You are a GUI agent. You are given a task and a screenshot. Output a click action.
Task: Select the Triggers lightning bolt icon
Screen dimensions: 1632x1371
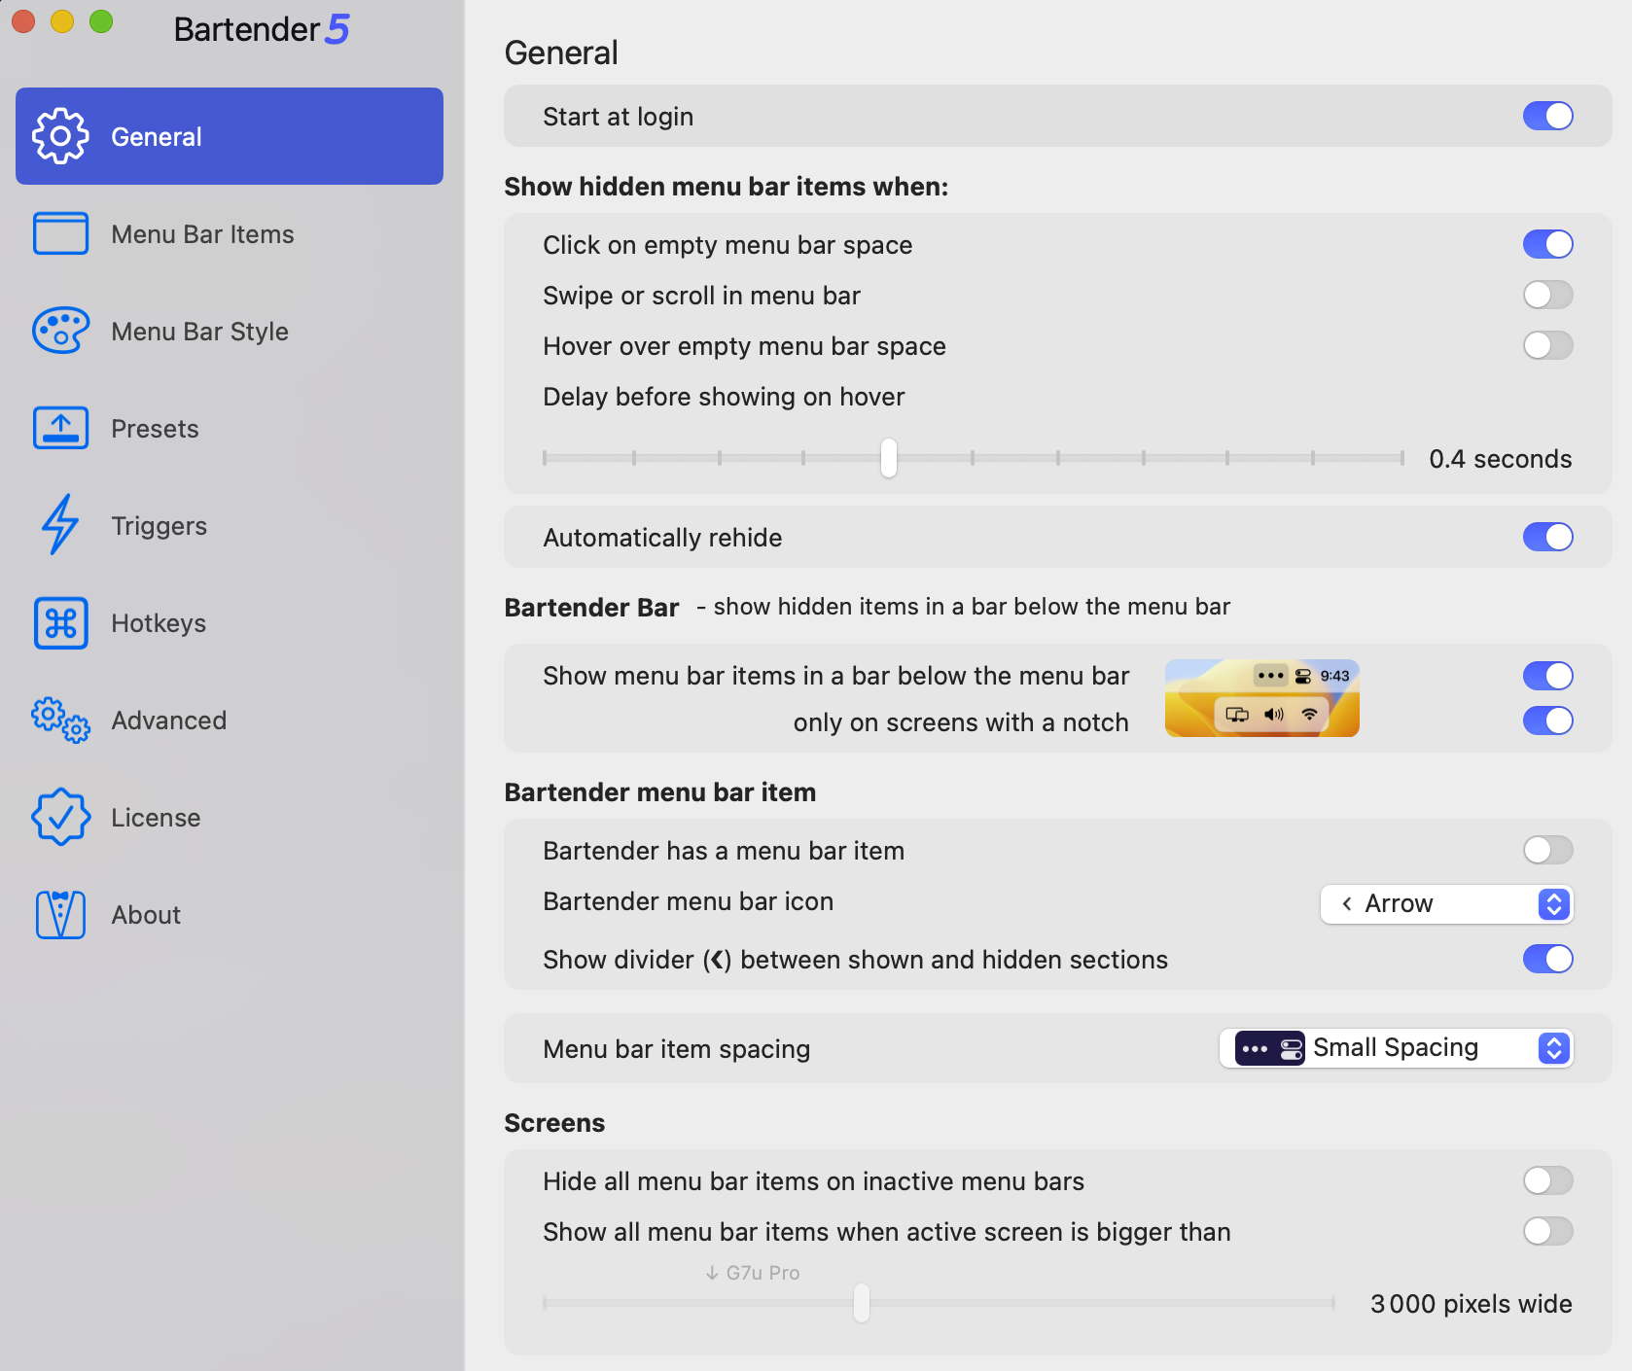click(60, 525)
